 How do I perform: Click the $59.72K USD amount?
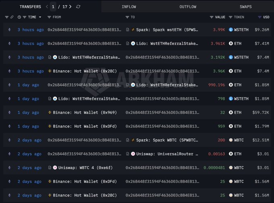coord(261,112)
